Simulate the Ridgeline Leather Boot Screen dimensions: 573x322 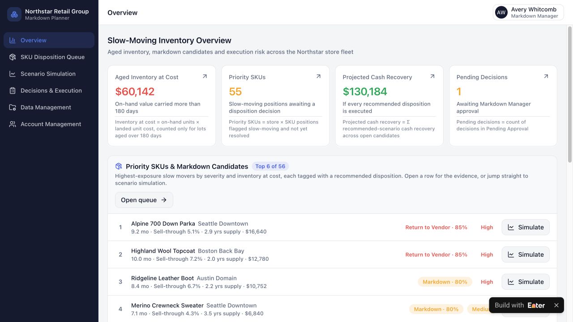coord(526,282)
